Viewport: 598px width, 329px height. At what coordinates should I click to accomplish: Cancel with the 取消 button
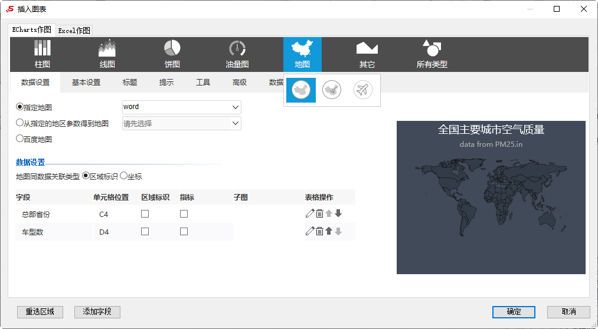click(568, 312)
